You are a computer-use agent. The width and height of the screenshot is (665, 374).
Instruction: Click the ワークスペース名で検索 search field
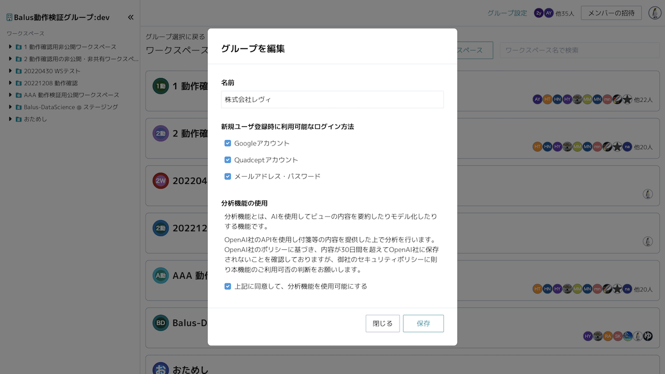pyautogui.click(x=579, y=50)
